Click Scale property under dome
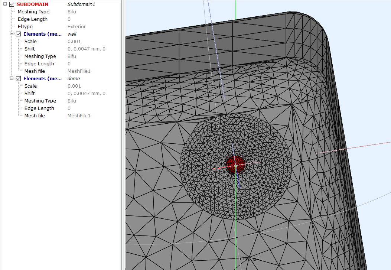The width and height of the screenshot is (391, 270). tap(30, 86)
